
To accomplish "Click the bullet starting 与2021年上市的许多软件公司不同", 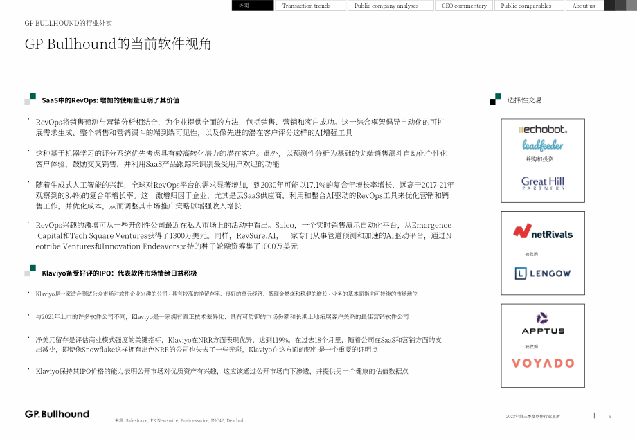I will point(222,317).
